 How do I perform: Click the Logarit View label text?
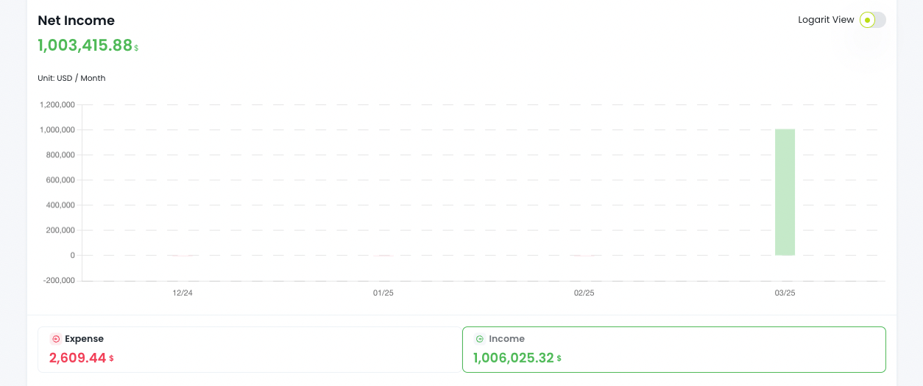(826, 20)
